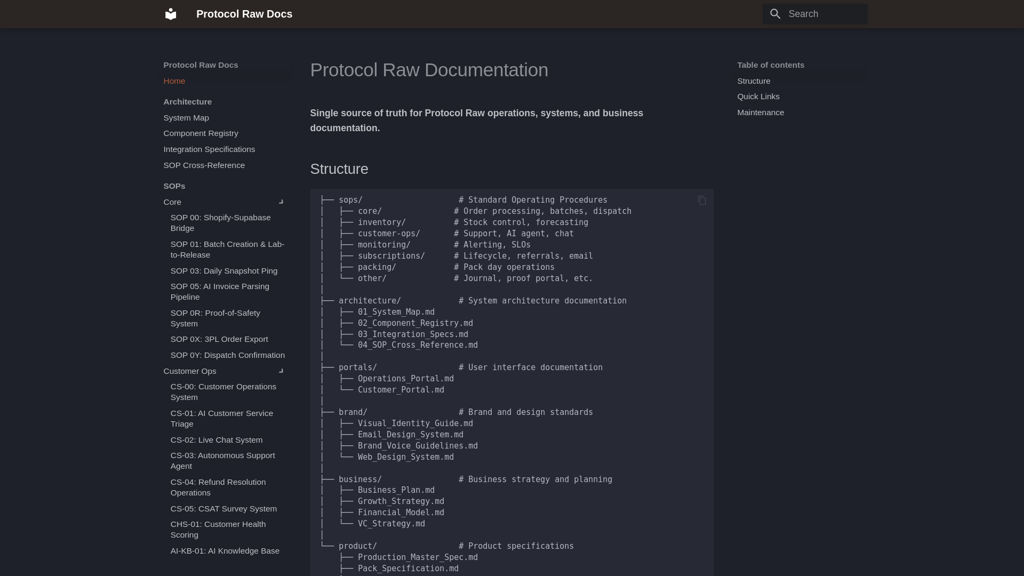
Task: Click the sops/ directory line in code block
Action: click(x=351, y=200)
